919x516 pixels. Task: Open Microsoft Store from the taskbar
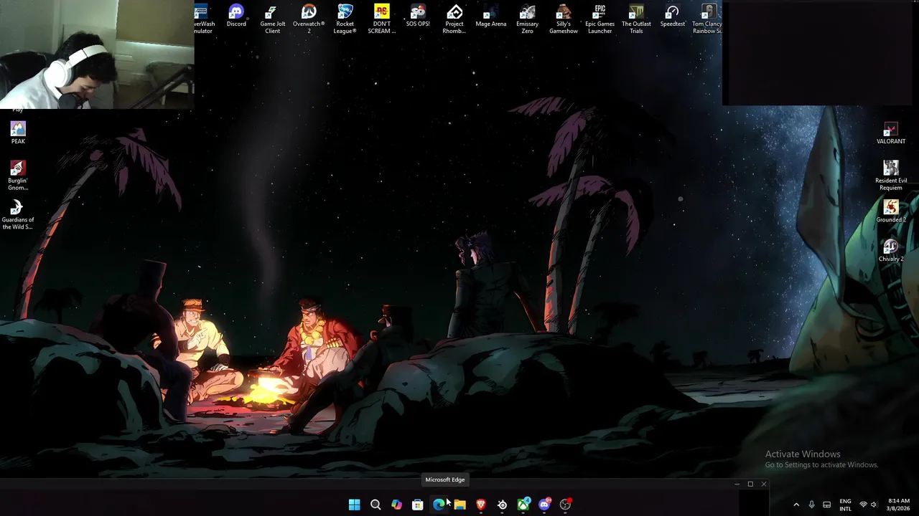pos(417,505)
